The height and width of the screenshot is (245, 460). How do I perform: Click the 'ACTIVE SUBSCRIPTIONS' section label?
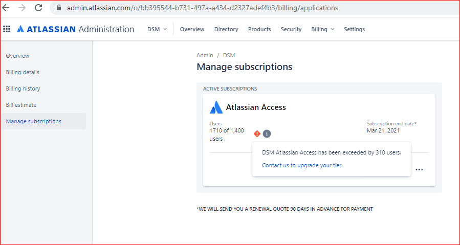tap(230, 88)
